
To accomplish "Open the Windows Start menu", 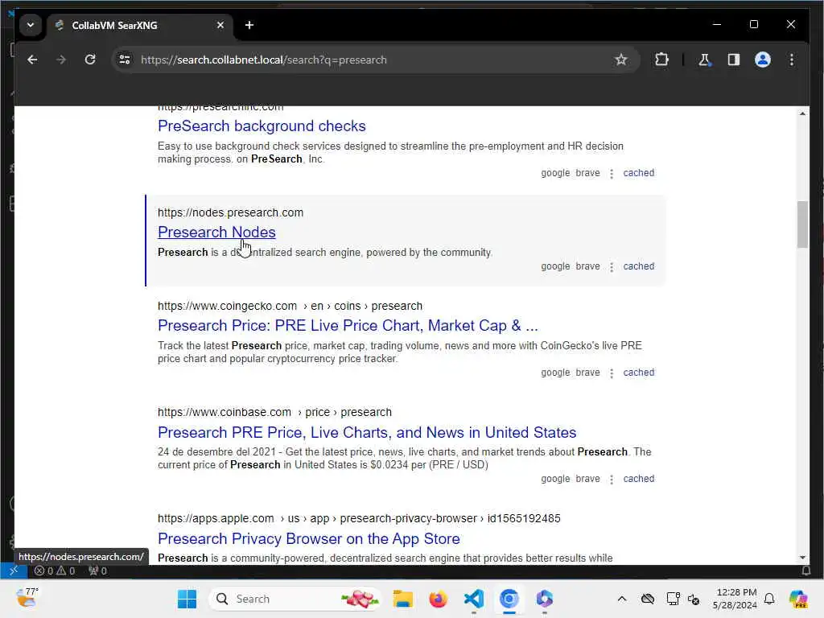I will [x=187, y=599].
